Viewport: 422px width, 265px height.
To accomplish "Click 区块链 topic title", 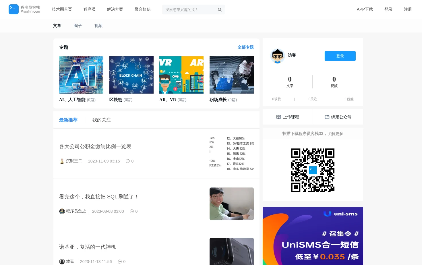I will pyautogui.click(x=116, y=100).
